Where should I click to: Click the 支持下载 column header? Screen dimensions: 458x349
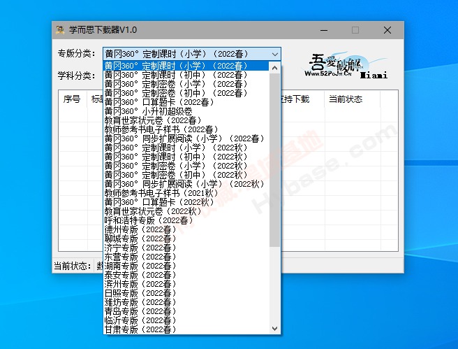[x=302, y=99]
